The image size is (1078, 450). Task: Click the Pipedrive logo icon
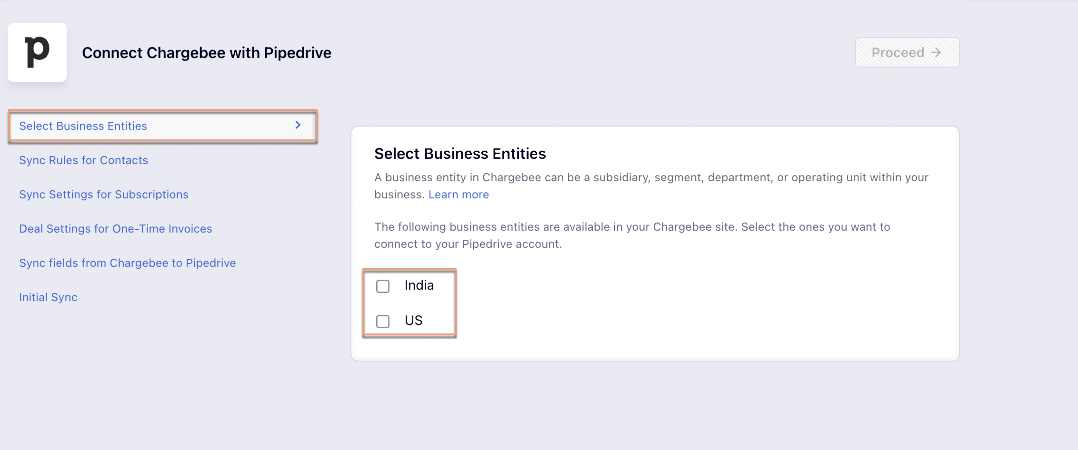(x=37, y=52)
